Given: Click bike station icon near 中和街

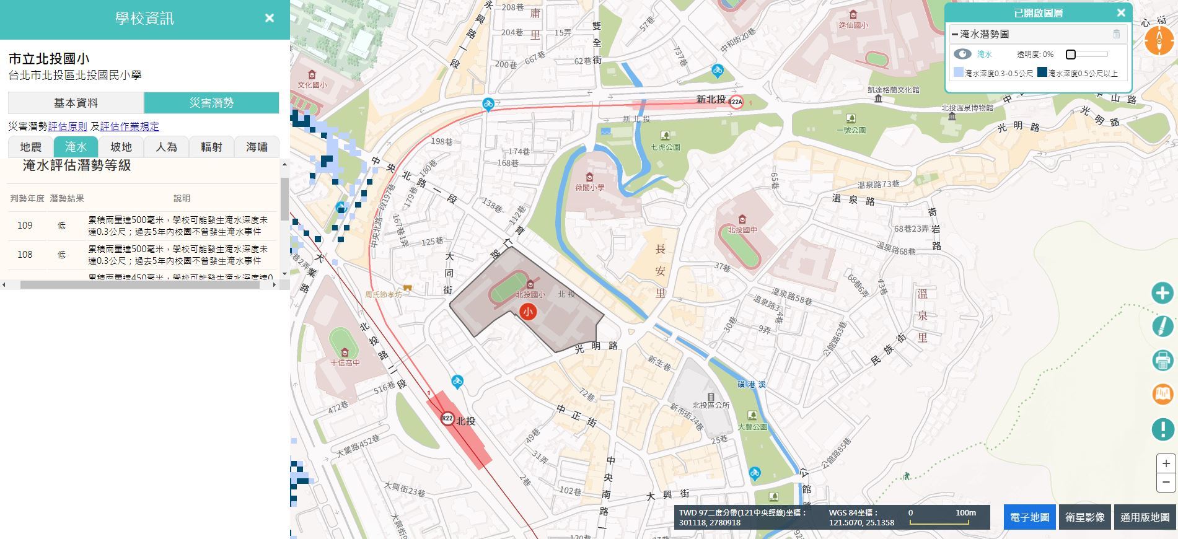Looking at the screenshot, I should pos(717,70).
